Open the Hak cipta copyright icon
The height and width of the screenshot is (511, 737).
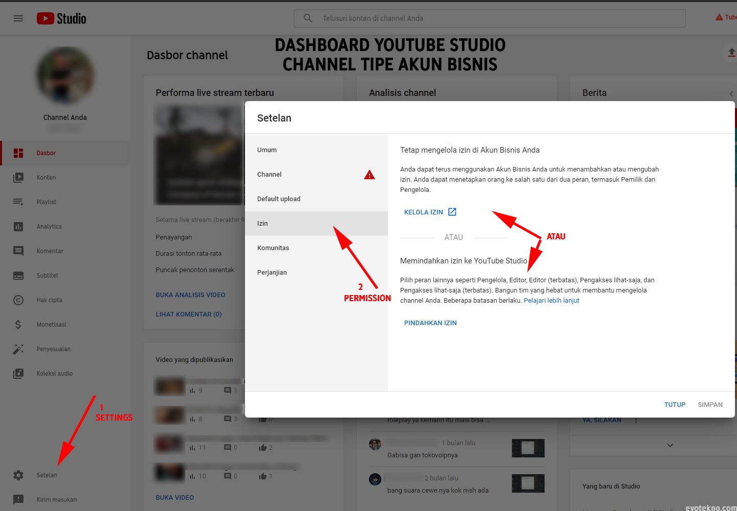pos(18,300)
